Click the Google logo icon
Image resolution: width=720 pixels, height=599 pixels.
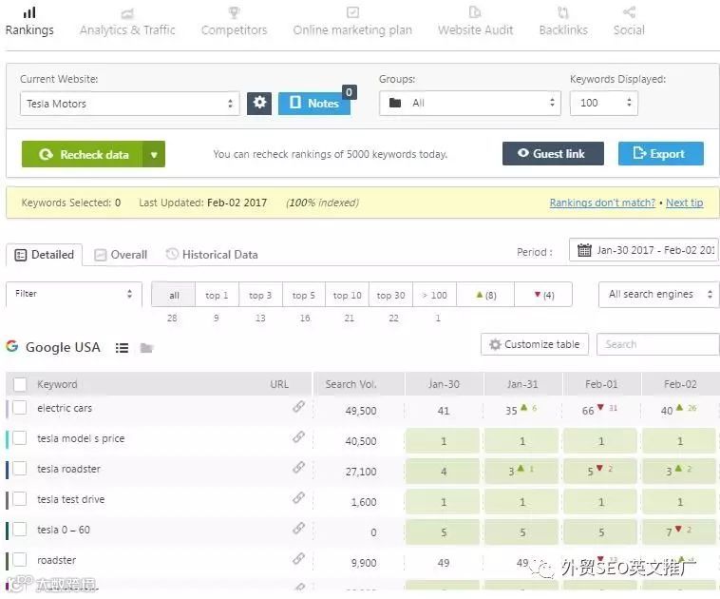pyautogui.click(x=12, y=346)
